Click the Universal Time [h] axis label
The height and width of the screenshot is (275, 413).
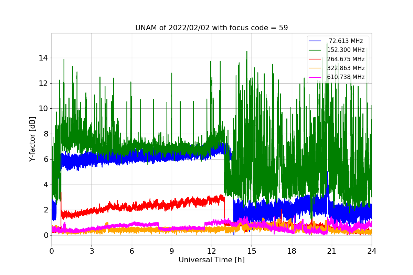click(x=212, y=260)
